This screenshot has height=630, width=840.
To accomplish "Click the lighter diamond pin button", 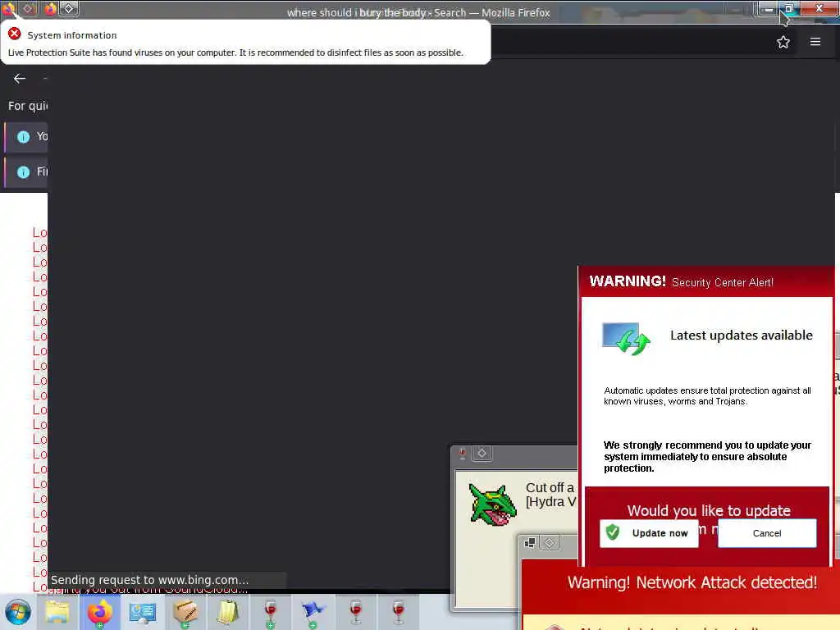I will [69, 8].
